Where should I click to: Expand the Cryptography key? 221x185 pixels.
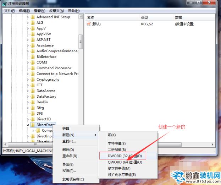click(x=28, y=80)
